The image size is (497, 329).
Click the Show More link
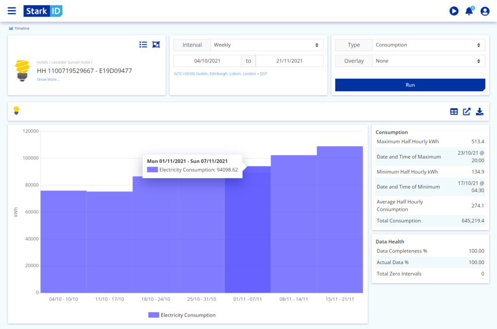[x=48, y=79]
